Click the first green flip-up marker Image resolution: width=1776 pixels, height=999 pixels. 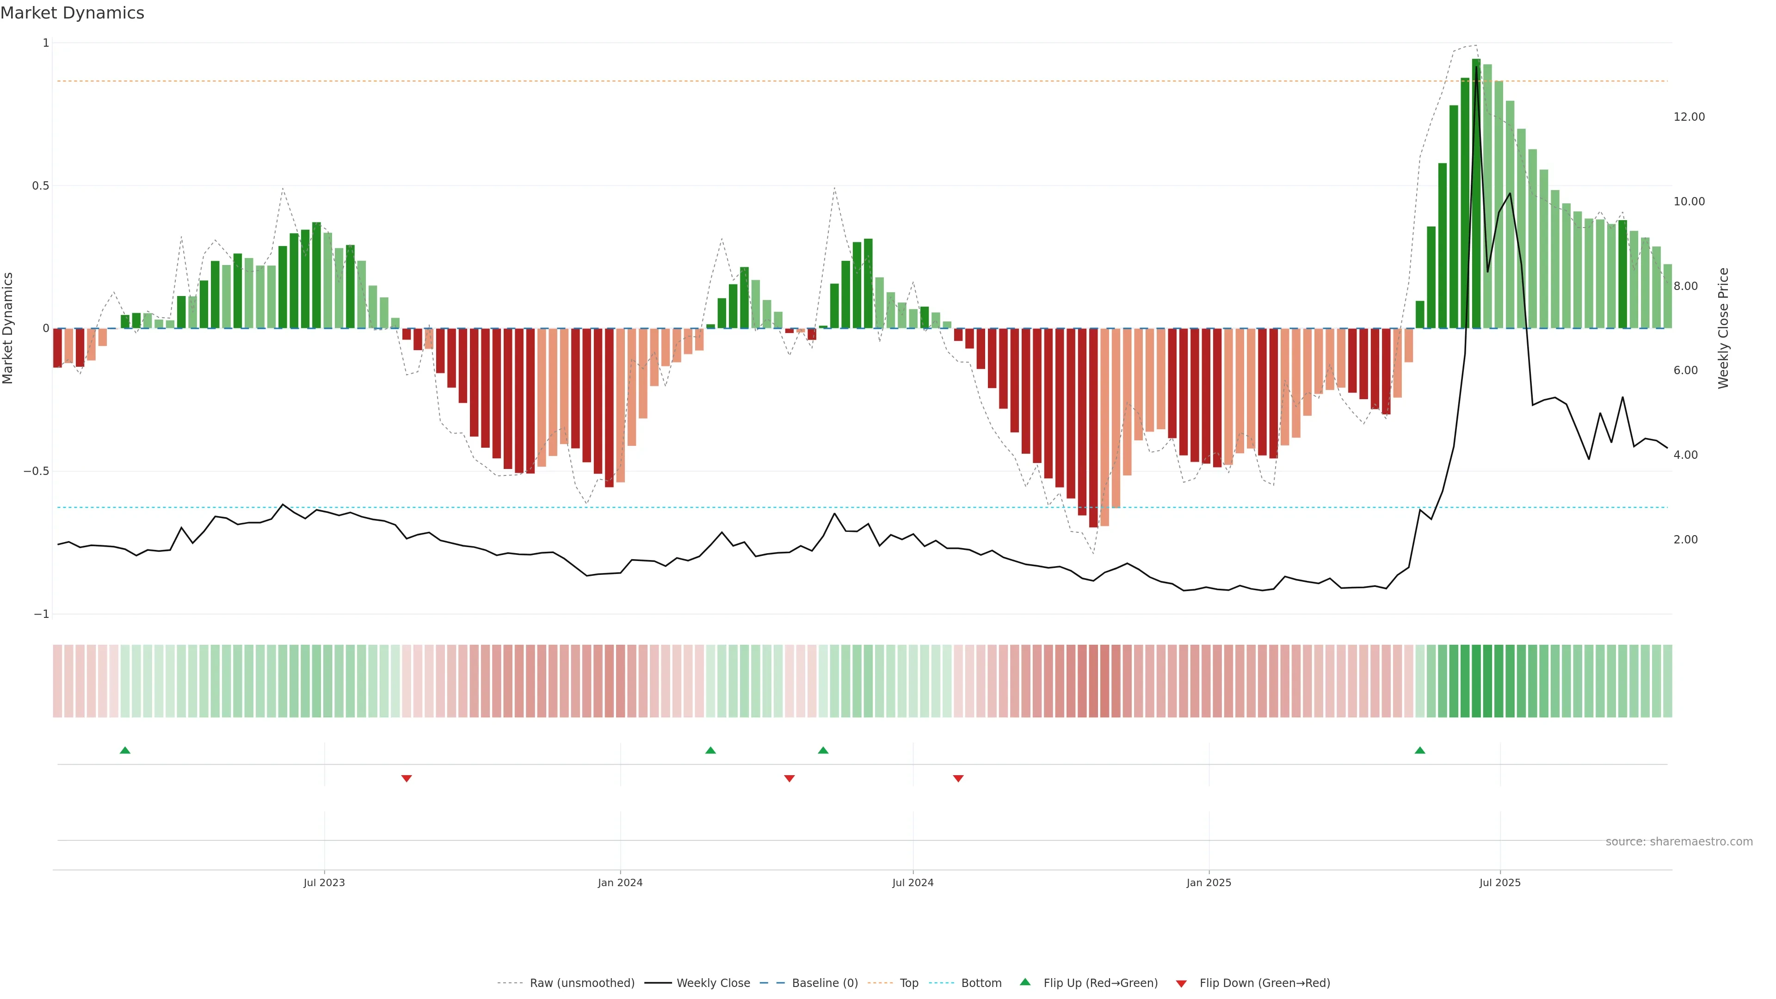click(125, 750)
